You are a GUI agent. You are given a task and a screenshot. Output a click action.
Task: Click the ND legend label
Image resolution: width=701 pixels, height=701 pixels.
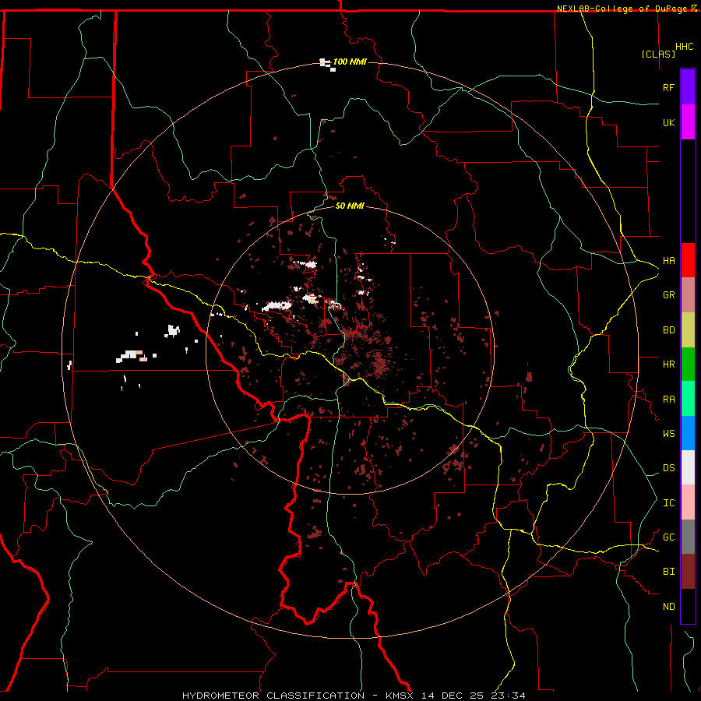tap(668, 607)
